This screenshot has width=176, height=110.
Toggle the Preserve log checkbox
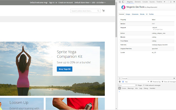coord(151,82)
